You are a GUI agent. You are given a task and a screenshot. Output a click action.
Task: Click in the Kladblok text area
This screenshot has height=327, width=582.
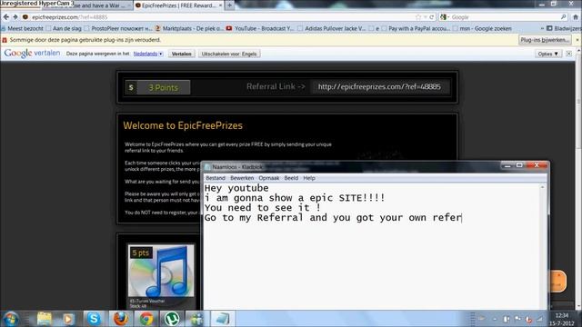tap(372, 246)
